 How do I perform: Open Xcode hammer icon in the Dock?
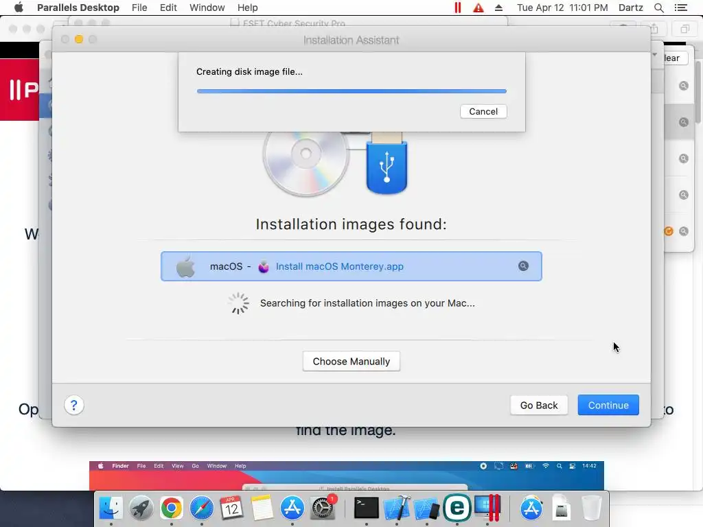[x=397, y=508]
